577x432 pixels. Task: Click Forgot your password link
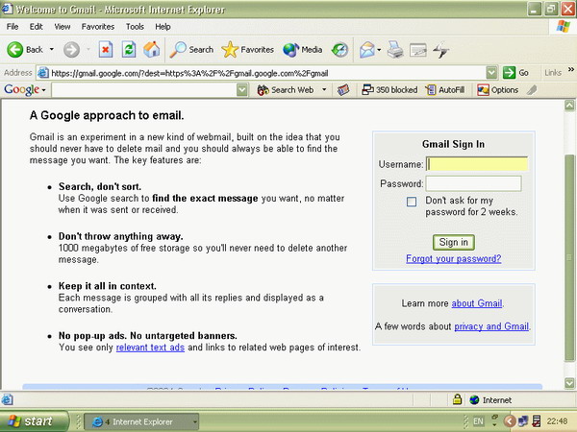coord(453,258)
